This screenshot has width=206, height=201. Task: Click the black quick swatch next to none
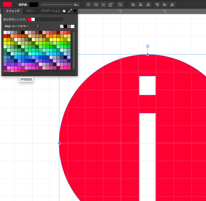[65, 26]
